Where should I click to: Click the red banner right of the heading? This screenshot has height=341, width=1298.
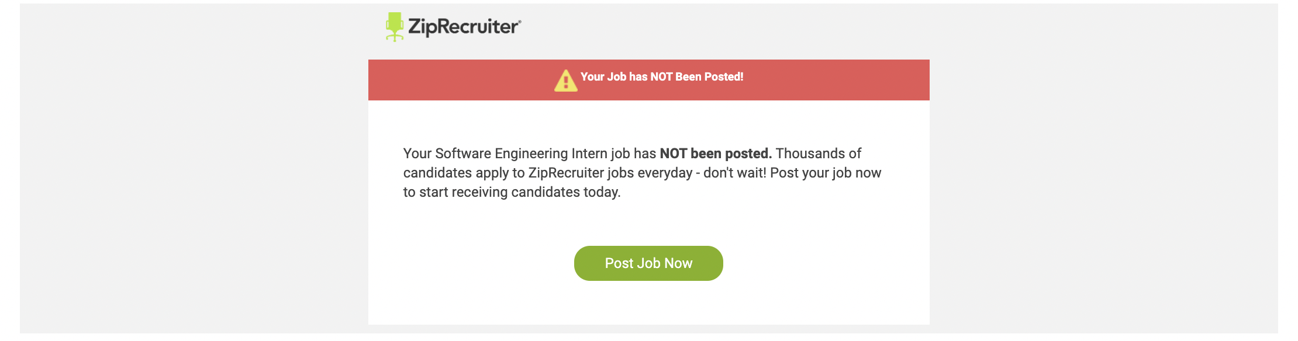tap(836, 80)
